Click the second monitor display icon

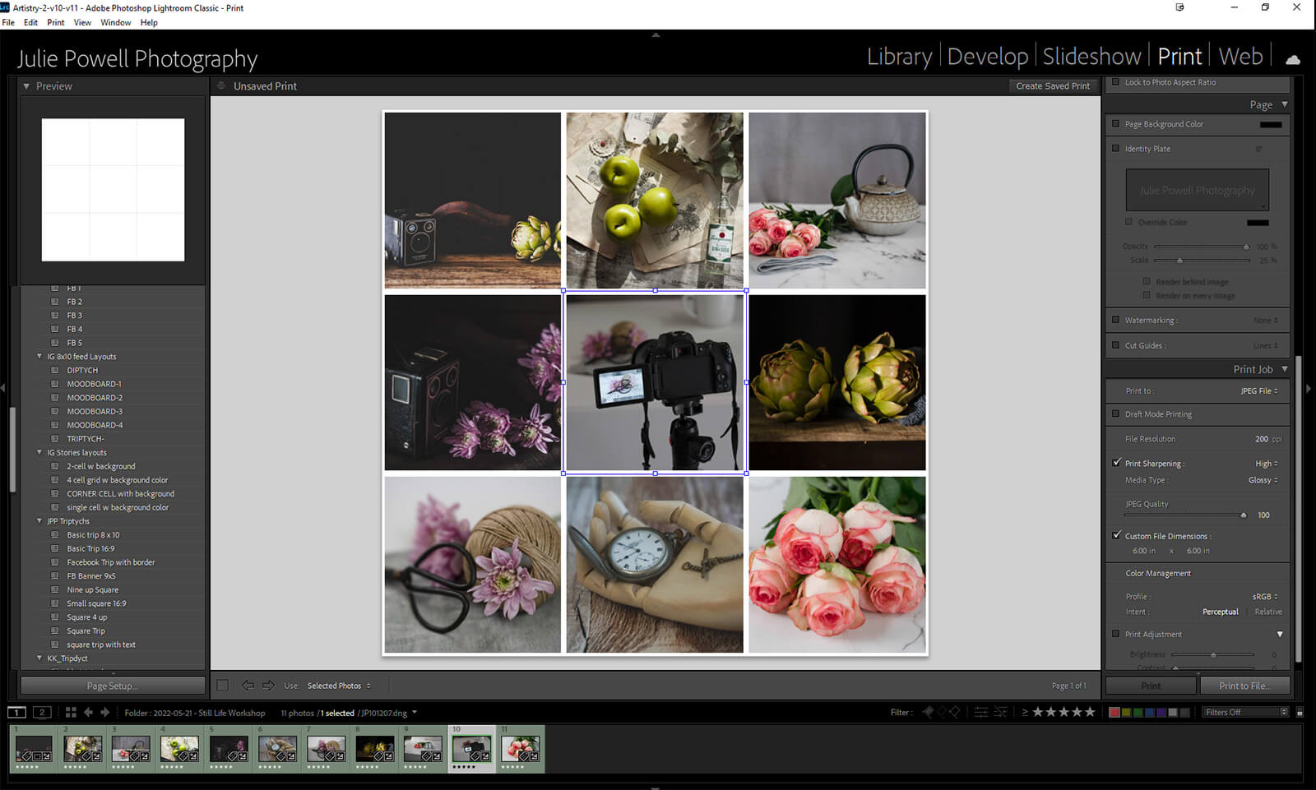[42, 713]
